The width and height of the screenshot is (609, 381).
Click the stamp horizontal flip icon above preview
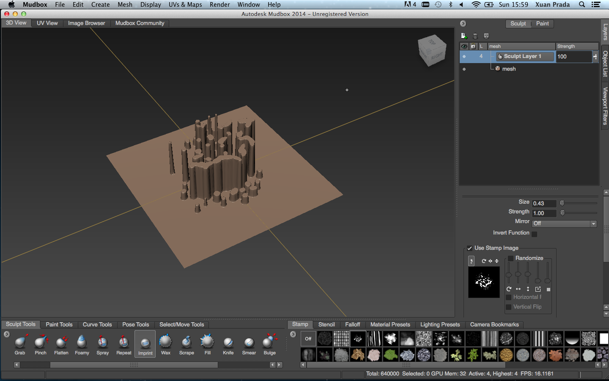[x=491, y=261]
